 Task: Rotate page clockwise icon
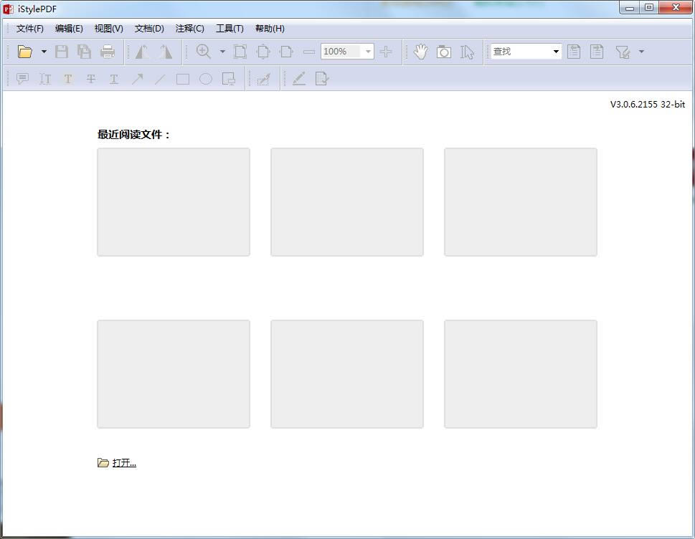point(166,52)
